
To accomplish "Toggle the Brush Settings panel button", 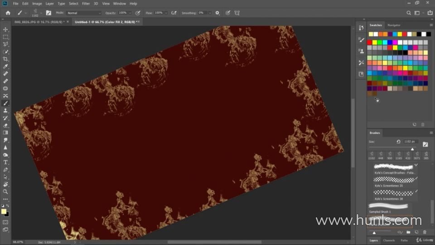I will pos(48,13).
